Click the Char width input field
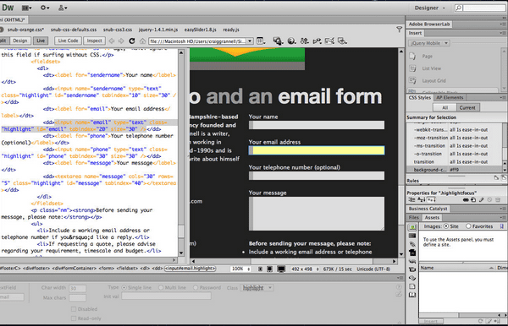Screen dimensions: 508x326 77,288
